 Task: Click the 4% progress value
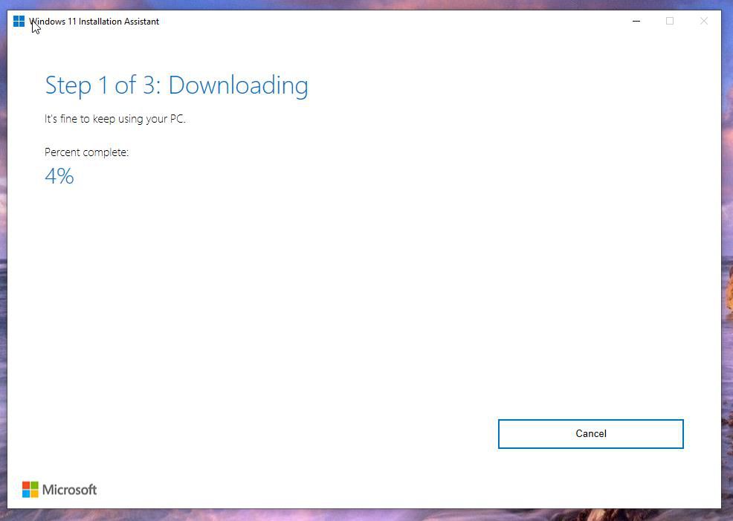click(x=59, y=176)
